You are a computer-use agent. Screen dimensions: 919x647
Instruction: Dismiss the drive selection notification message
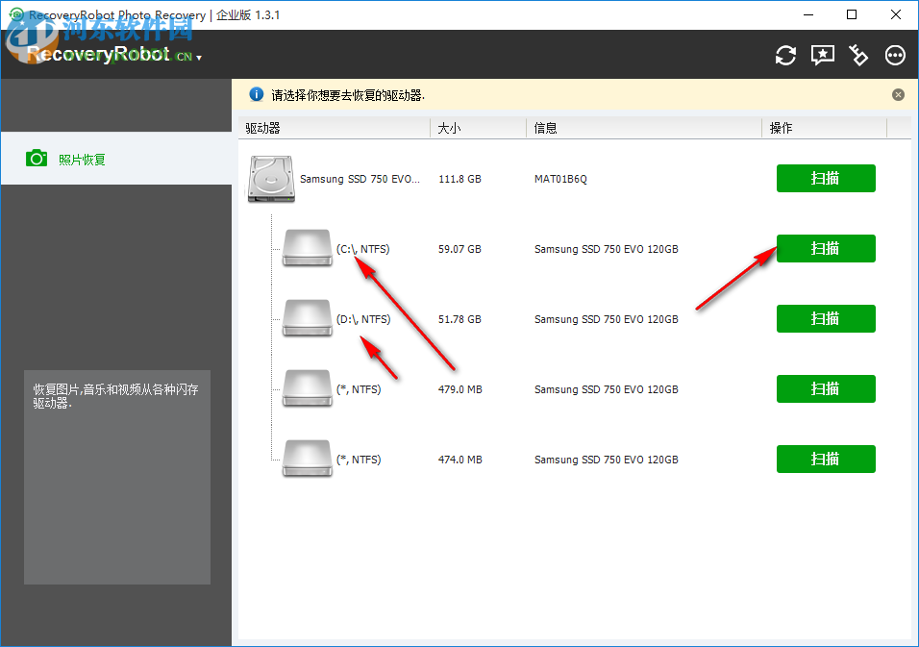898,94
